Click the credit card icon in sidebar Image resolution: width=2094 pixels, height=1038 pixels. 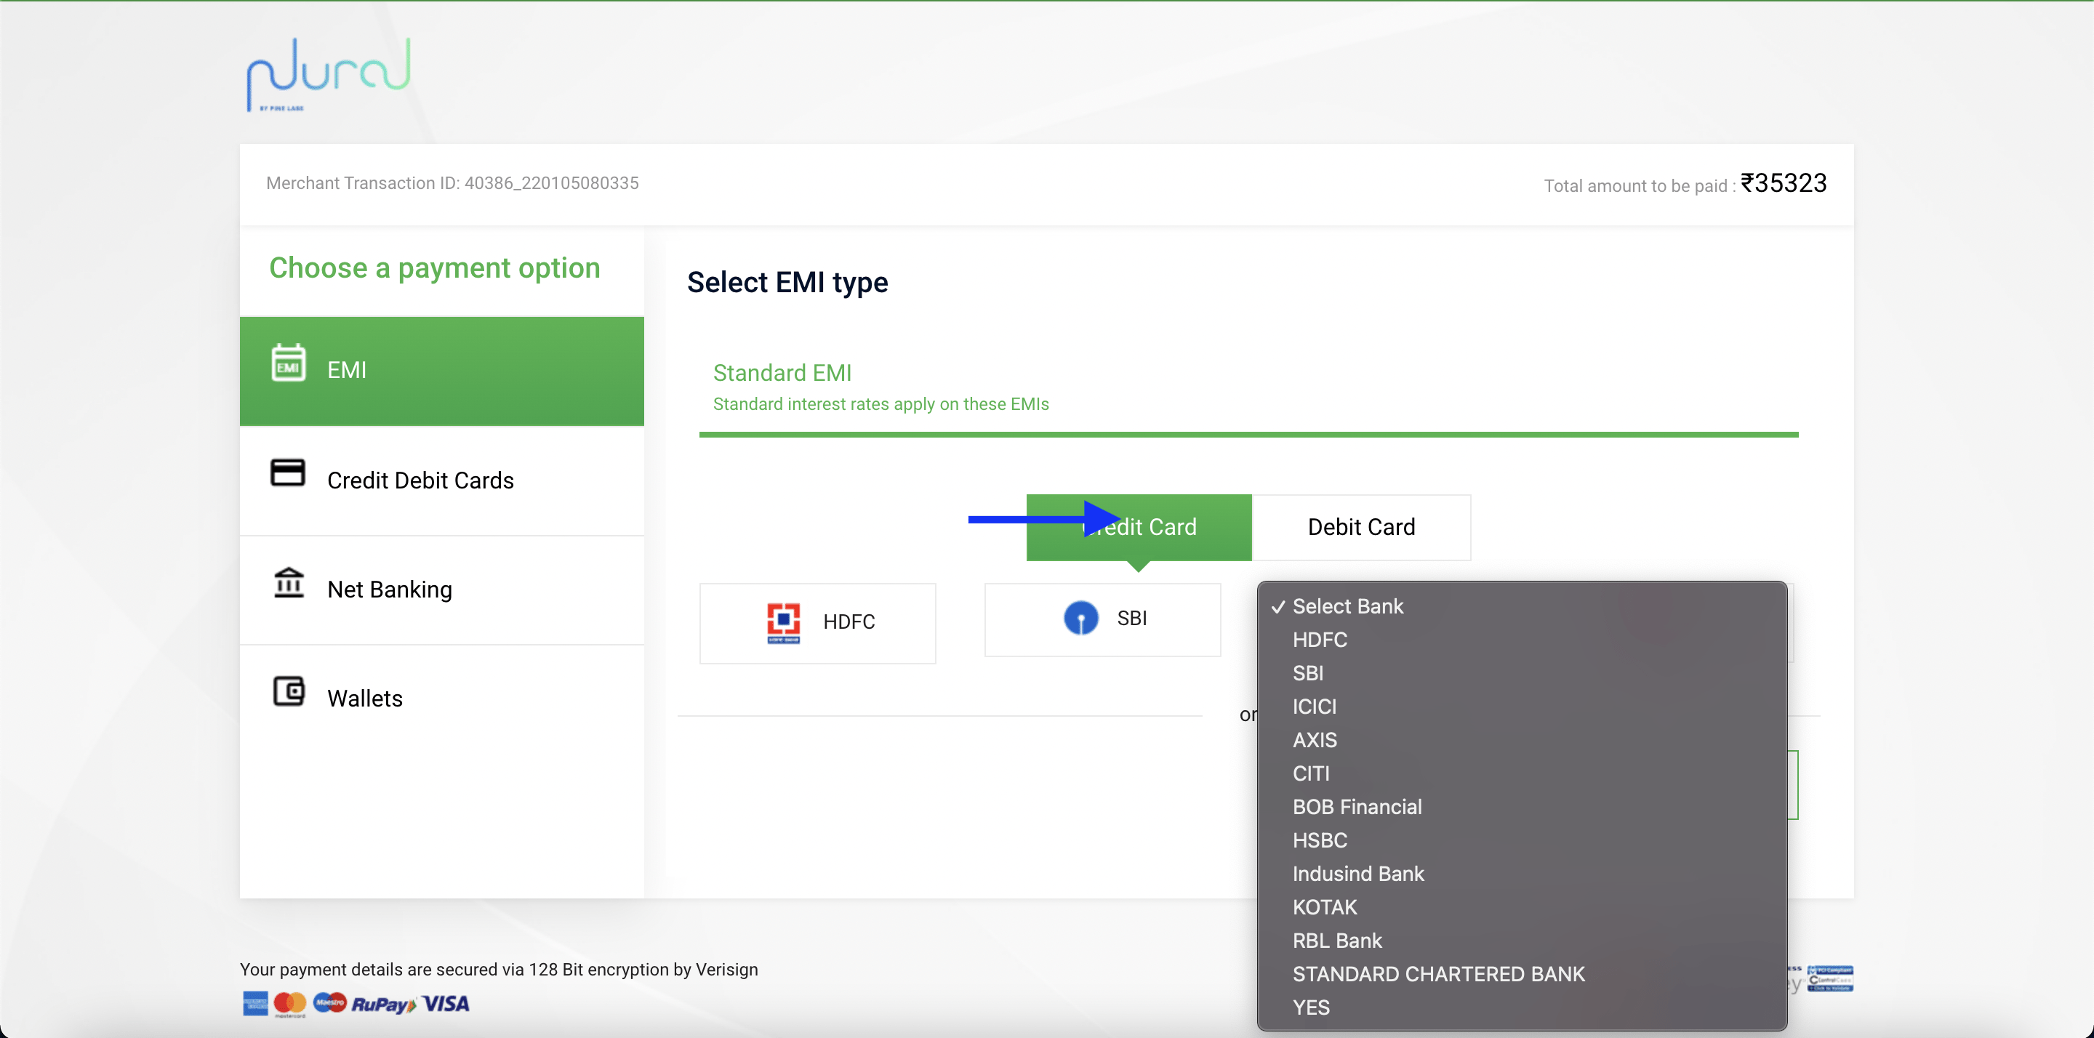coord(287,473)
